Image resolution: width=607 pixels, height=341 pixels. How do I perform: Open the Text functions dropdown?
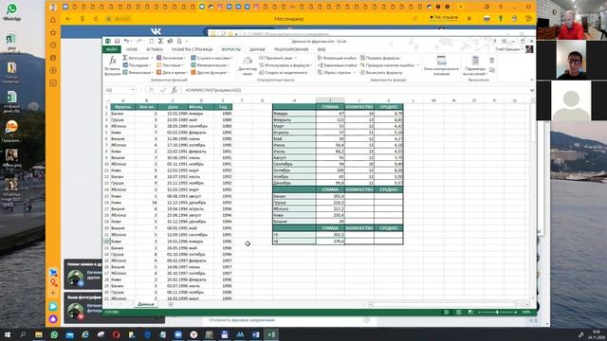tap(171, 65)
